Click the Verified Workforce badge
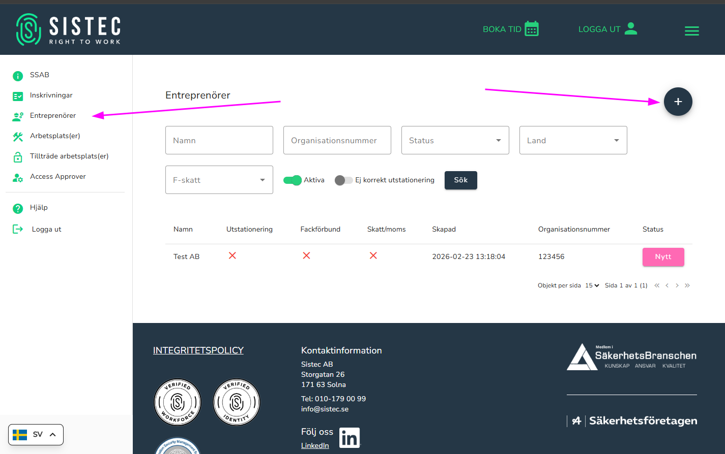 [178, 402]
